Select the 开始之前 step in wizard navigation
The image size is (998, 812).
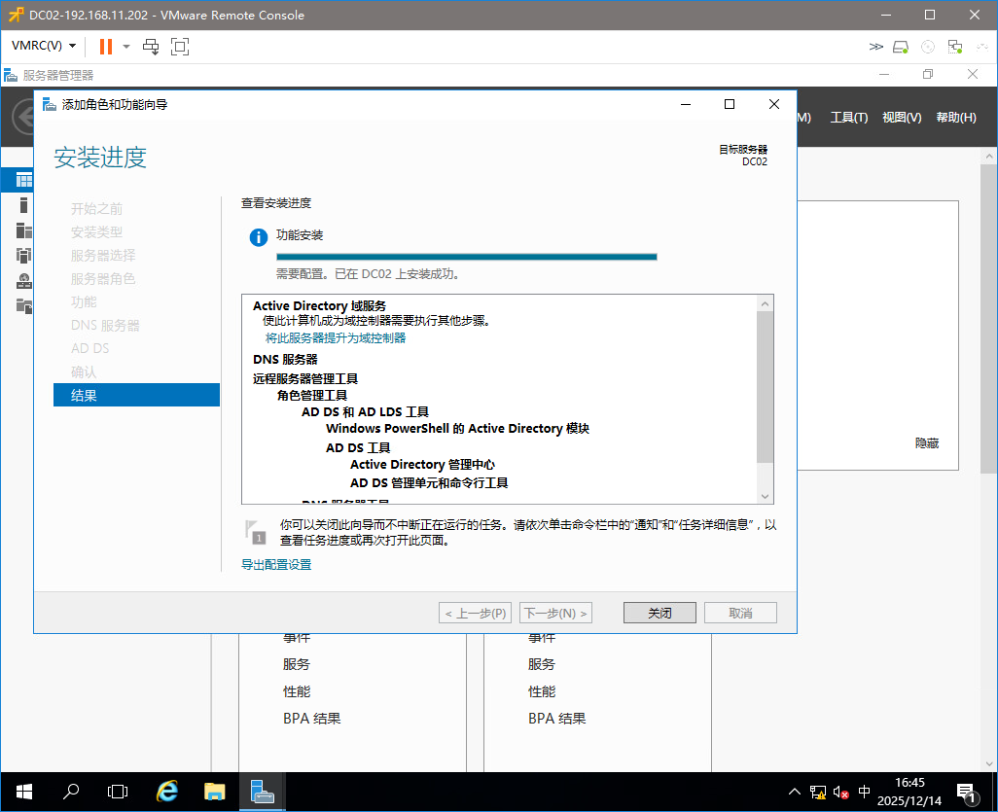96,209
